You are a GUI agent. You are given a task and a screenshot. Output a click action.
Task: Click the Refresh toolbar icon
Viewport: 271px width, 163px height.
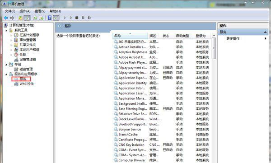click(35, 18)
